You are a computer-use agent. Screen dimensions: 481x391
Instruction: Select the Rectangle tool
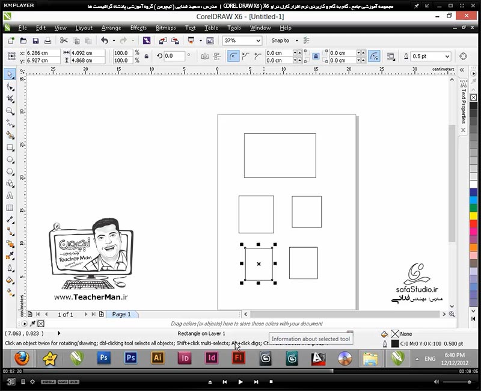[x=10, y=147]
